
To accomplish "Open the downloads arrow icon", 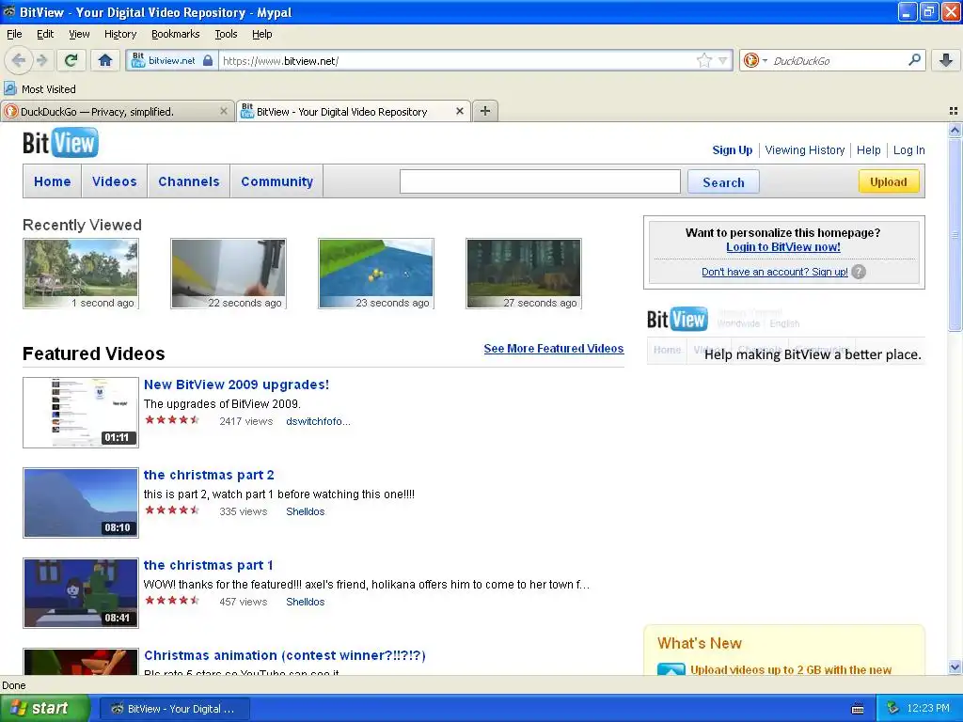I will (x=946, y=60).
